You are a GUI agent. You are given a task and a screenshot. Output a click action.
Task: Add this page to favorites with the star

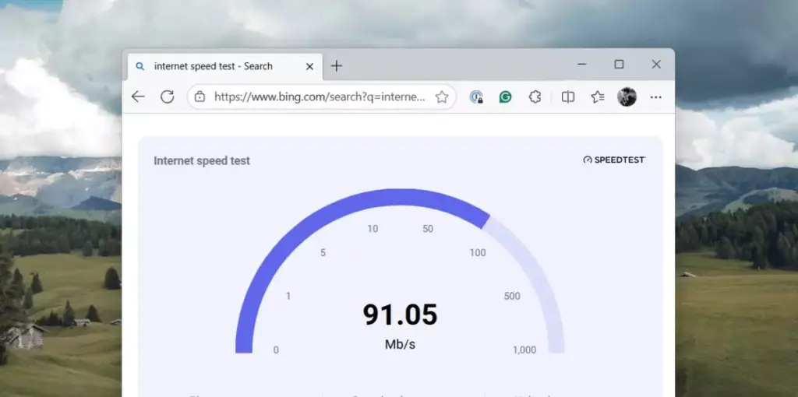pos(442,97)
